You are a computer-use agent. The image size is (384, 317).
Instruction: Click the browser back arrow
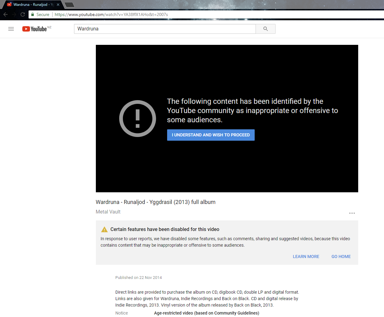(5, 14)
